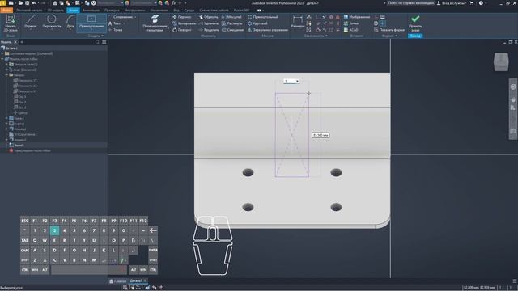Select the Rectangle (Прямоугольник) sketch tool
Image resolution: width=518 pixels, height=291 pixels.
pos(91,23)
